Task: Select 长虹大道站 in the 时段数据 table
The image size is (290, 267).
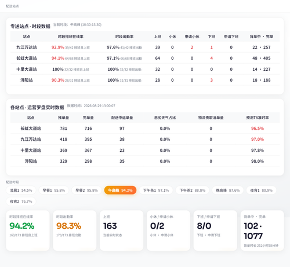Action: [27, 58]
